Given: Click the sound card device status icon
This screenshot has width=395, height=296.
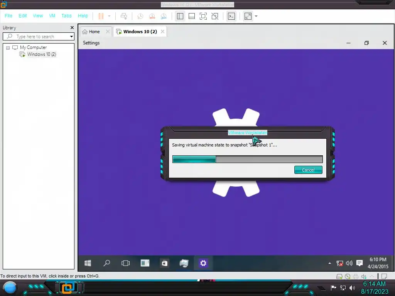Looking at the screenshot, I should [364, 277].
